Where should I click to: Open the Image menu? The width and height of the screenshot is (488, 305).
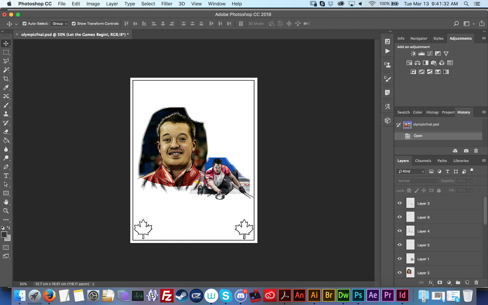[x=93, y=4]
